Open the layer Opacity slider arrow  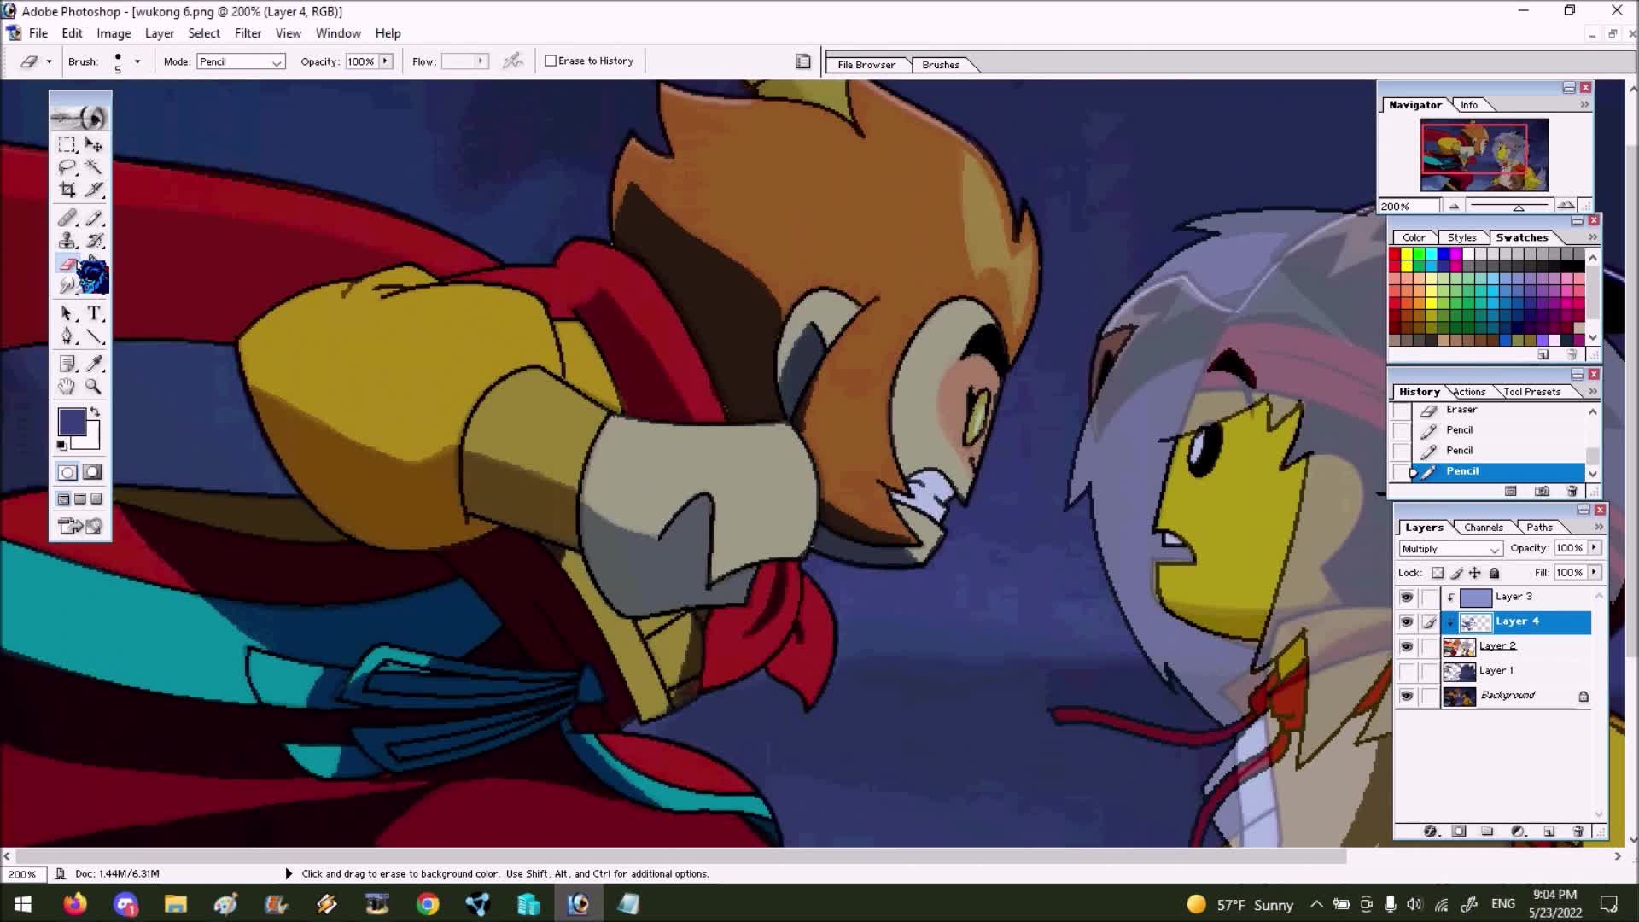[x=1594, y=548]
